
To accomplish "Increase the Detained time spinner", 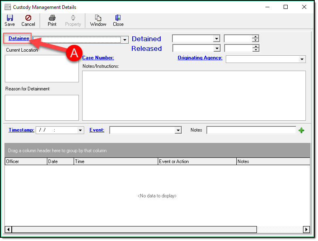I will (255, 37).
